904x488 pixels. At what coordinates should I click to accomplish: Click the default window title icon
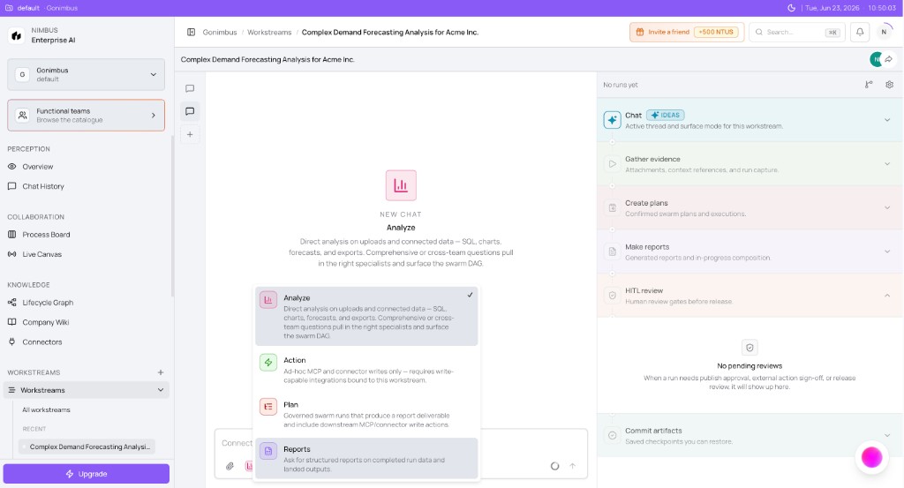[9, 8]
